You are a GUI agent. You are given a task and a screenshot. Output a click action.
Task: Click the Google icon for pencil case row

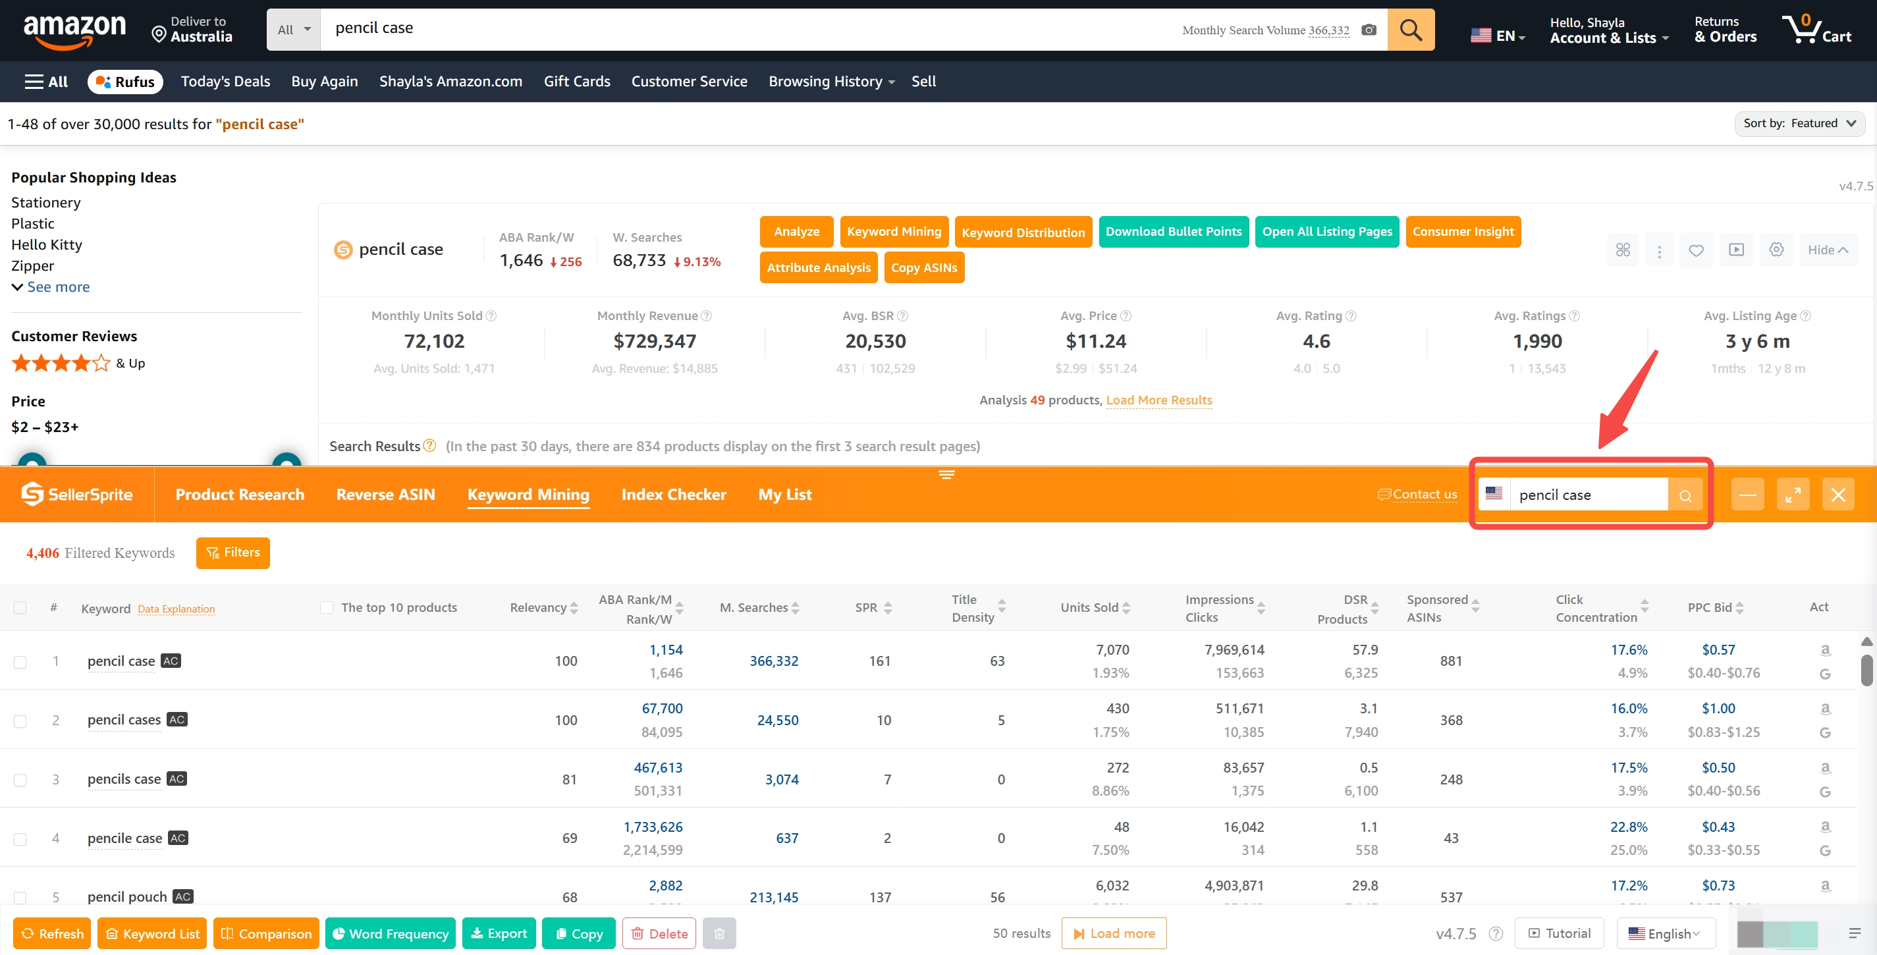[x=1824, y=673]
